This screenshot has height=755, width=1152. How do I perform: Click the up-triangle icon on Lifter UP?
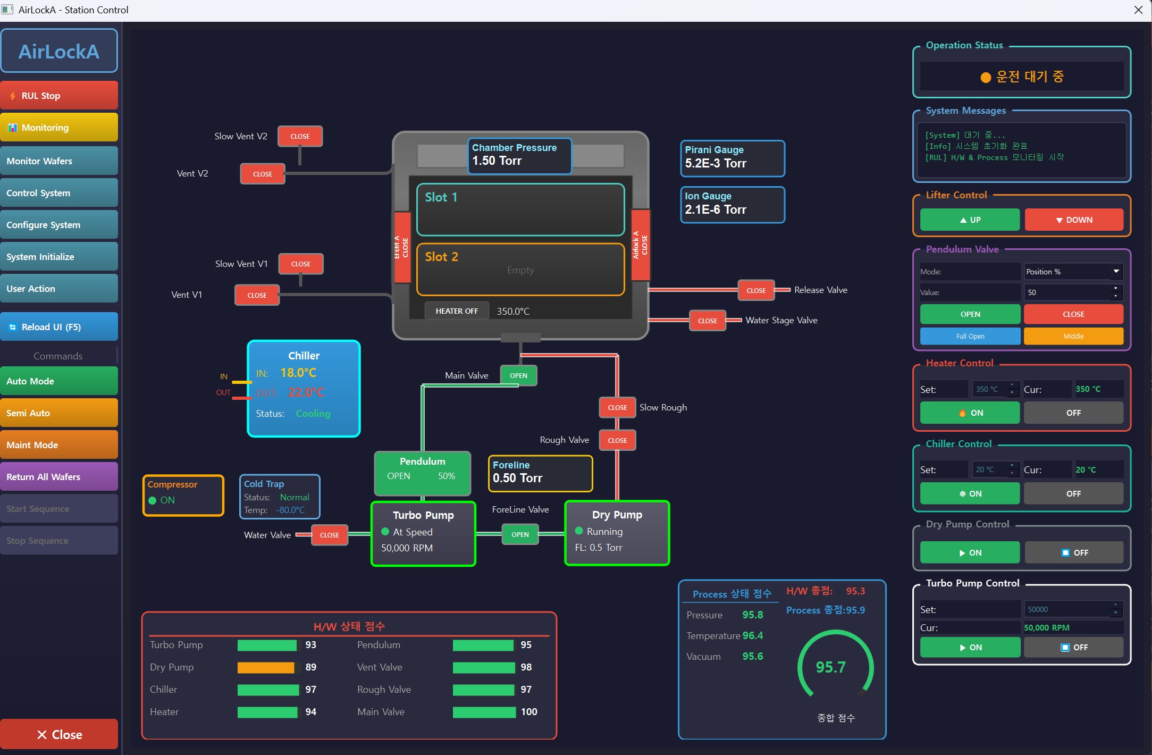(963, 220)
